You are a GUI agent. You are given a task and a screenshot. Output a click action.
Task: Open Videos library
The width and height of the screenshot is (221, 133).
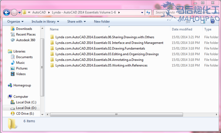click(x=21, y=74)
